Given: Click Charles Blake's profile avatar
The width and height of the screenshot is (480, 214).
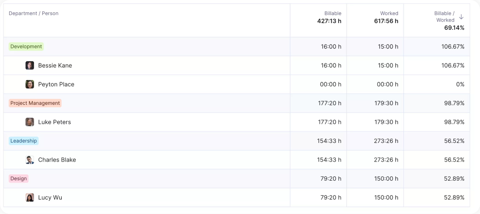Looking at the screenshot, I should [30, 160].
